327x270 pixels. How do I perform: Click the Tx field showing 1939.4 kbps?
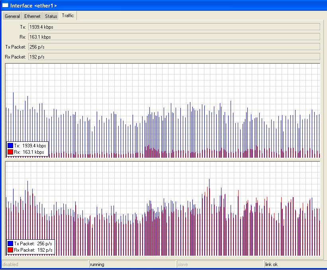click(174, 27)
